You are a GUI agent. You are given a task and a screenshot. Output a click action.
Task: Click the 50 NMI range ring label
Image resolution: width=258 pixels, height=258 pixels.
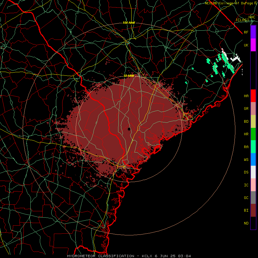click(129, 76)
